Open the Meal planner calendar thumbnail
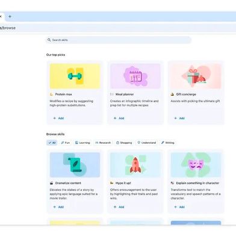The image size is (236, 236). (x=135, y=76)
